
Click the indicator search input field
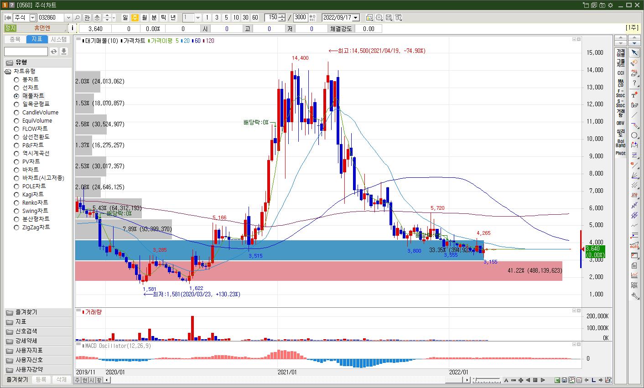click(x=26, y=52)
